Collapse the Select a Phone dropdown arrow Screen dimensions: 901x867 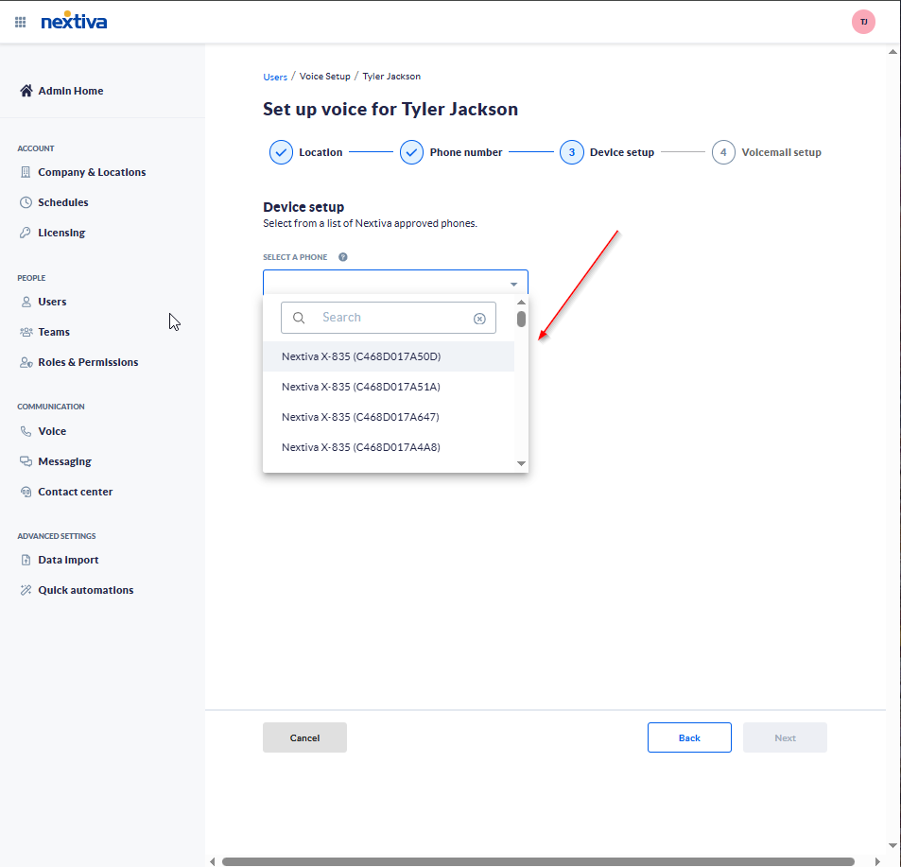(513, 285)
